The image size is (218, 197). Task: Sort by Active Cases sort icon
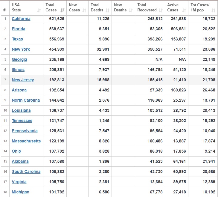coord(184,10)
